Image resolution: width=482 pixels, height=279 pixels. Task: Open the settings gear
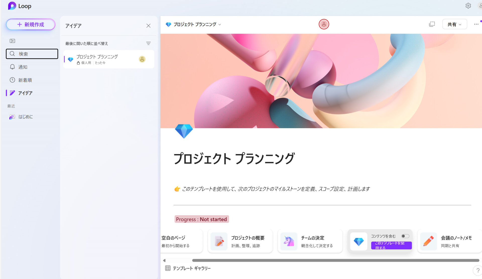click(468, 6)
